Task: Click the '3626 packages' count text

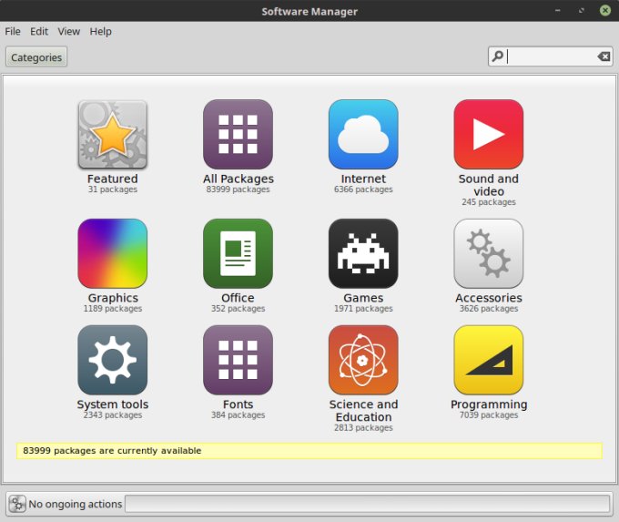Action: point(489,308)
